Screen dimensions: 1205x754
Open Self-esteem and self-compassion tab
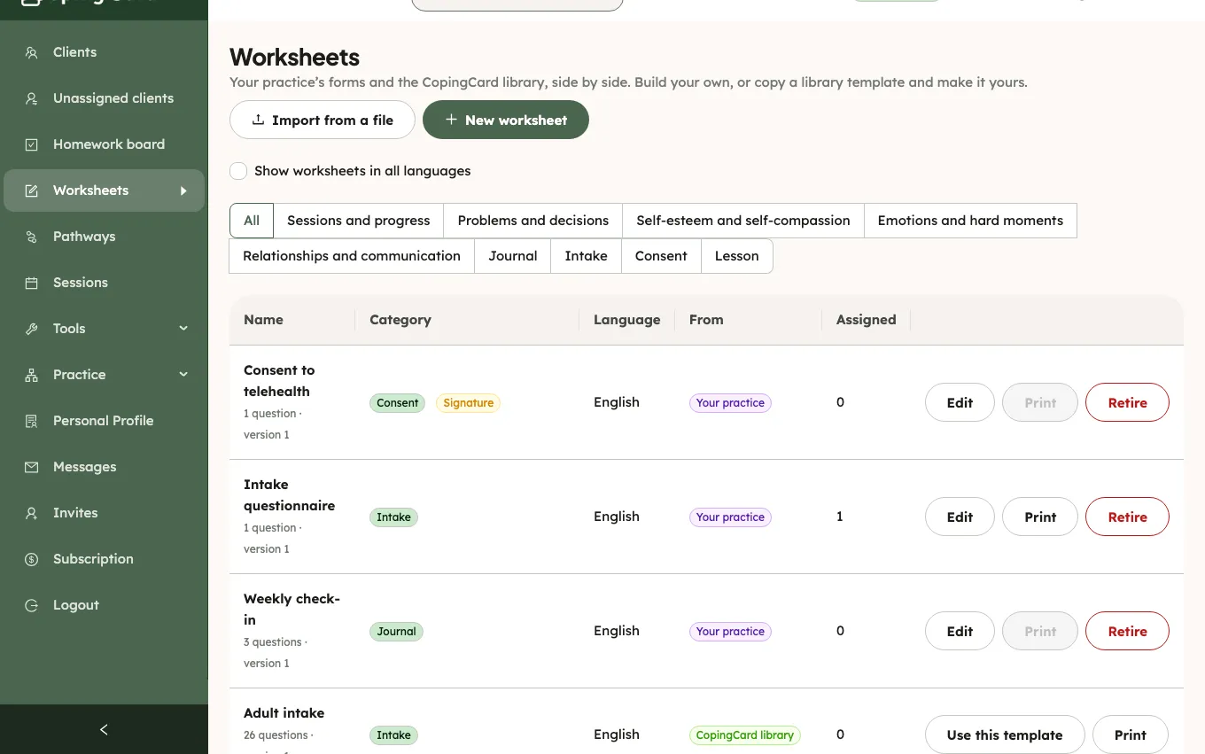pyautogui.click(x=743, y=221)
